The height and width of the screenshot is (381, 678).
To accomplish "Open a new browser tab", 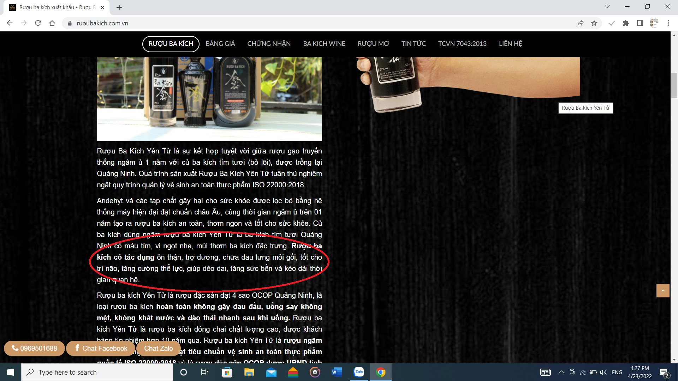I will point(119,7).
